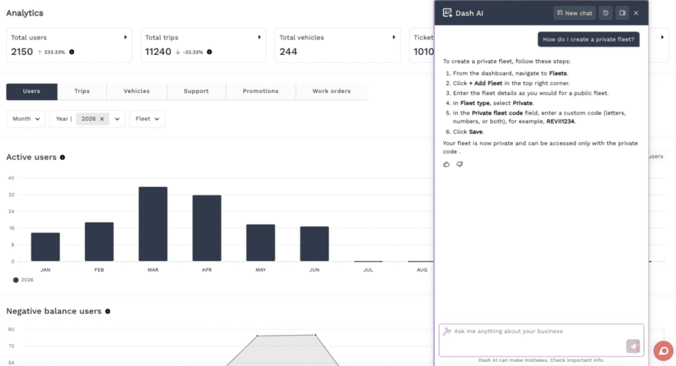Image resolution: width=676 pixels, height=366 pixels.
Task: Click the 11240 total trips value
Action: click(x=158, y=52)
